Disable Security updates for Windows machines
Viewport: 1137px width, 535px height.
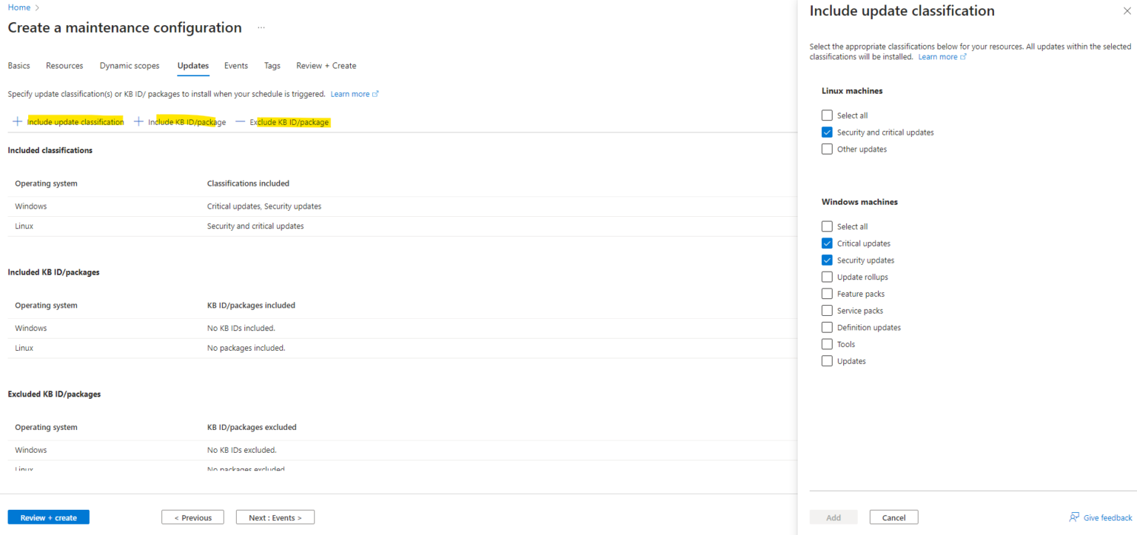pos(827,260)
